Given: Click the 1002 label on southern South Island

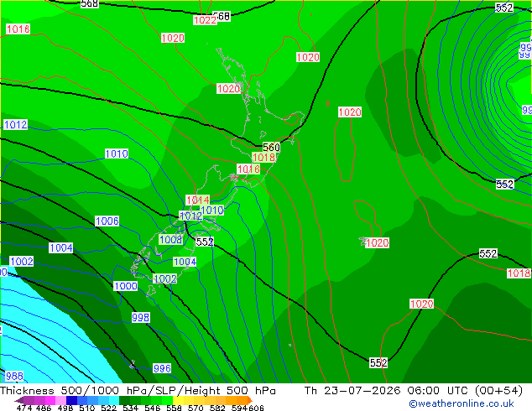Looking at the screenshot, I should [x=165, y=278].
